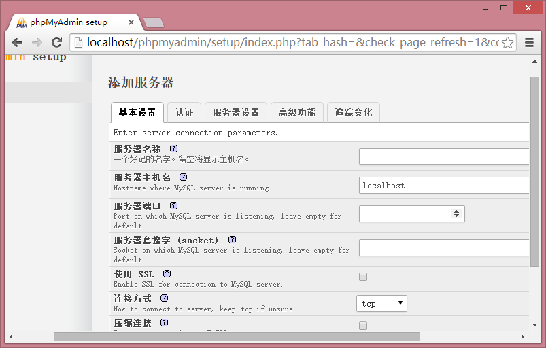Click the 服务器名称 label
The height and width of the screenshot is (348, 546).
(137, 149)
